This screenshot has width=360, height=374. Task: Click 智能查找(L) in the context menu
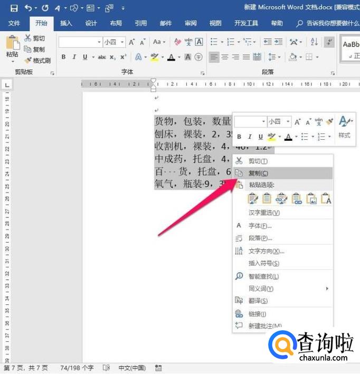(x=282, y=276)
